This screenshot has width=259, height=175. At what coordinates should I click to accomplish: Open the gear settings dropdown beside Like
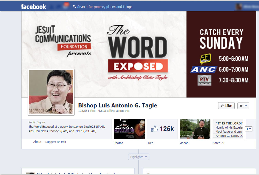[243, 105]
